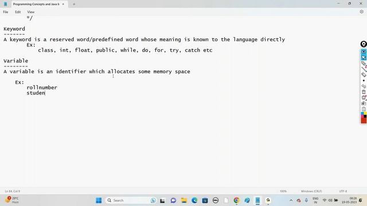Click the 100% zoom level in status bar
The image size is (367, 206).
[283, 191]
